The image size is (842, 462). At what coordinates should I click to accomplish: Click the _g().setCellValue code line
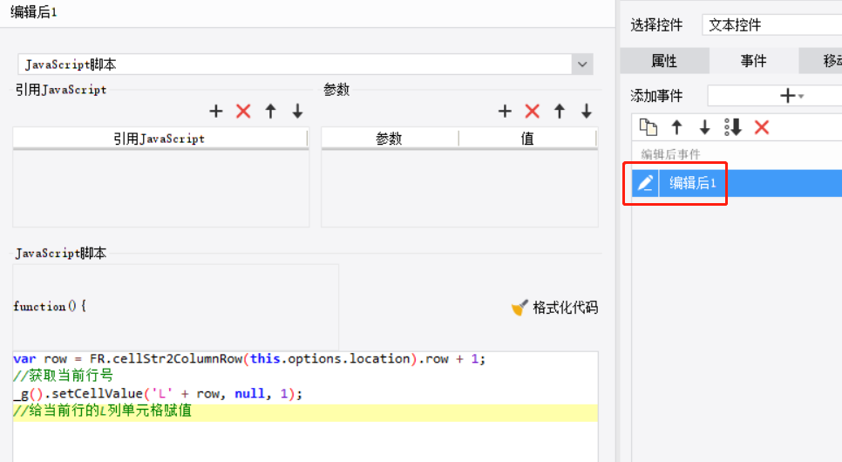pyautogui.click(x=158, y=394)
